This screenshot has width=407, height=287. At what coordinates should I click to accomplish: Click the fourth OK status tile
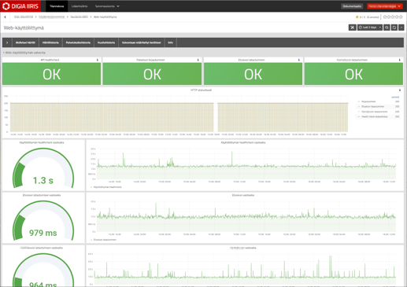point(353,74)
